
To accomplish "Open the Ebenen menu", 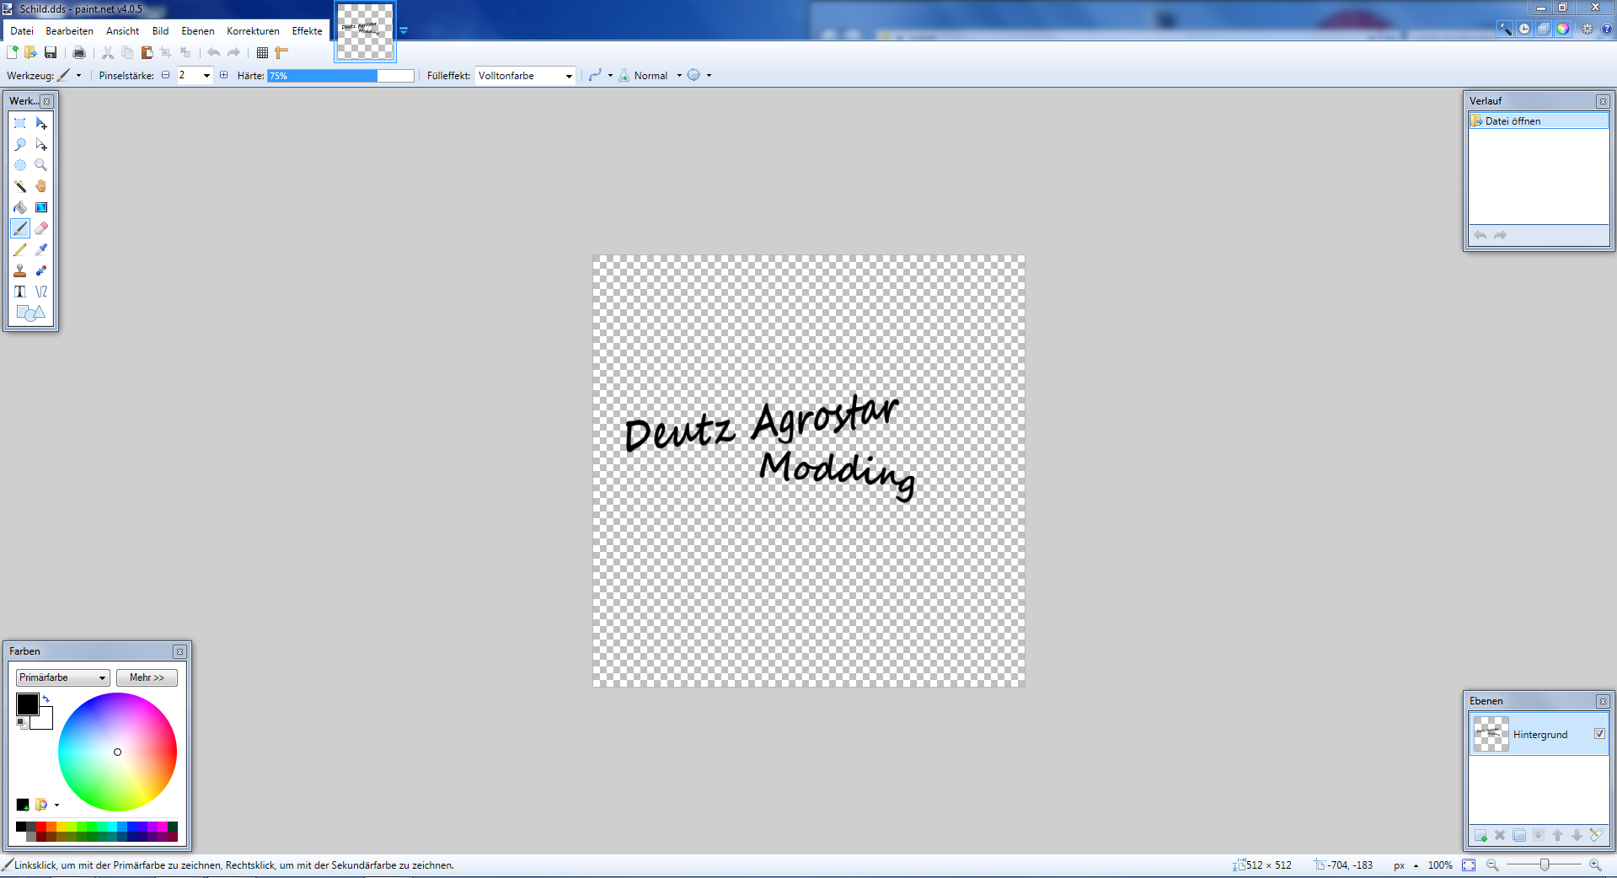I will click(x=198, y=31).
